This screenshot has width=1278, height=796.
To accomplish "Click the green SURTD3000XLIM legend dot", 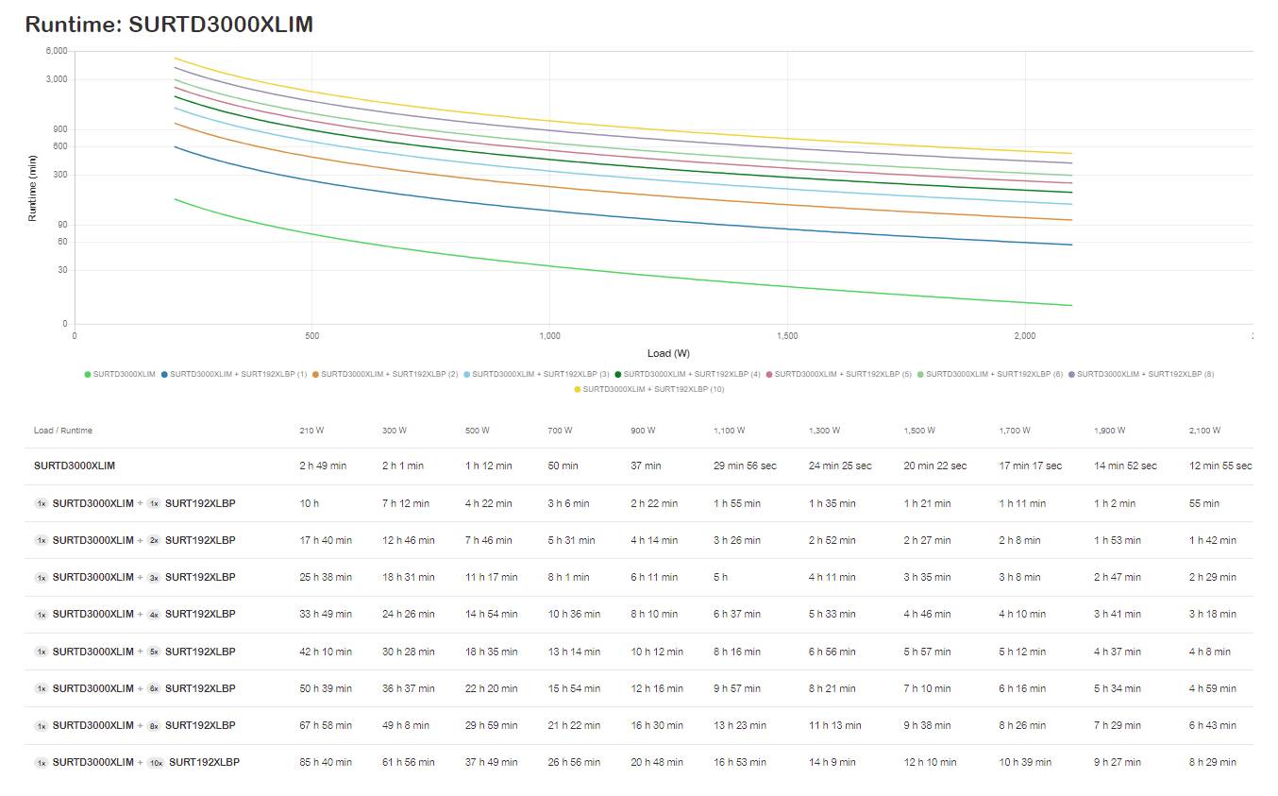I will 88,375.
